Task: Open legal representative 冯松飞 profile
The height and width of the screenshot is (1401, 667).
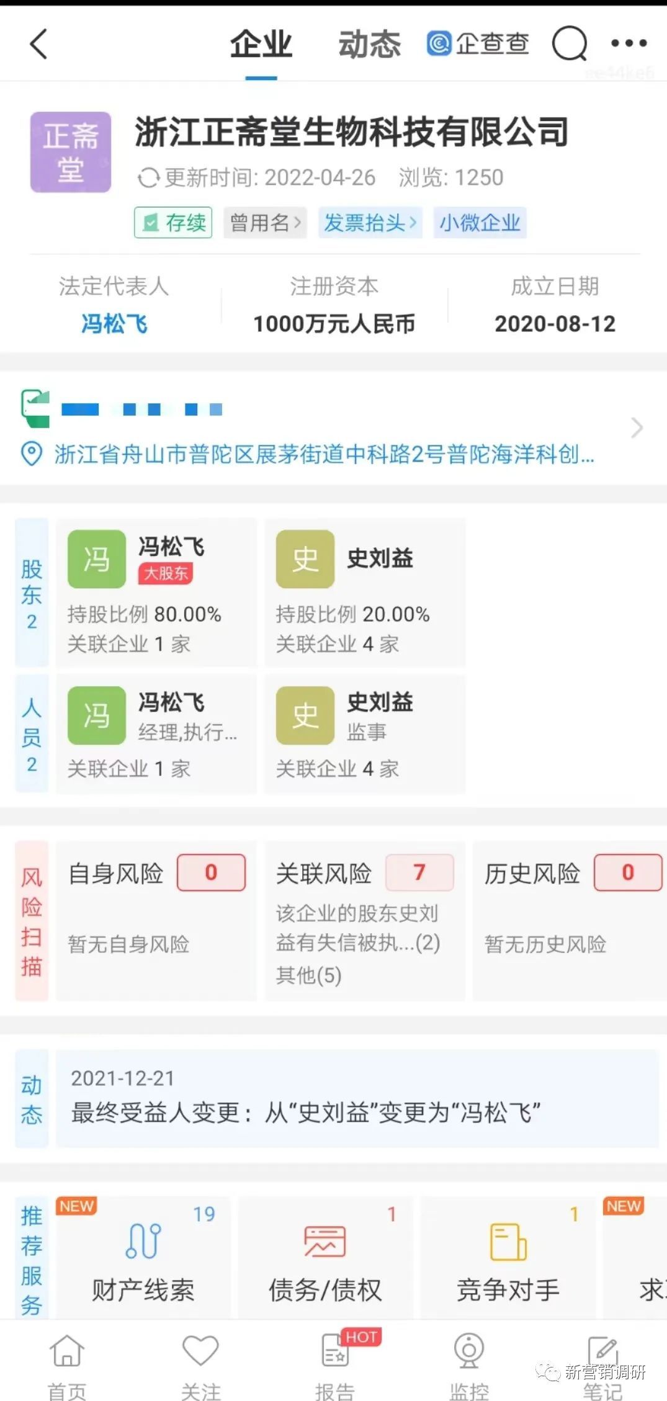Action: pyautogui.click(x=114, y=323)
